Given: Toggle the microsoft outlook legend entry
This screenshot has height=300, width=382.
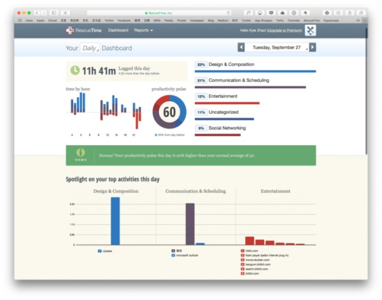Looking at the screenshot, I should point(185,255).
